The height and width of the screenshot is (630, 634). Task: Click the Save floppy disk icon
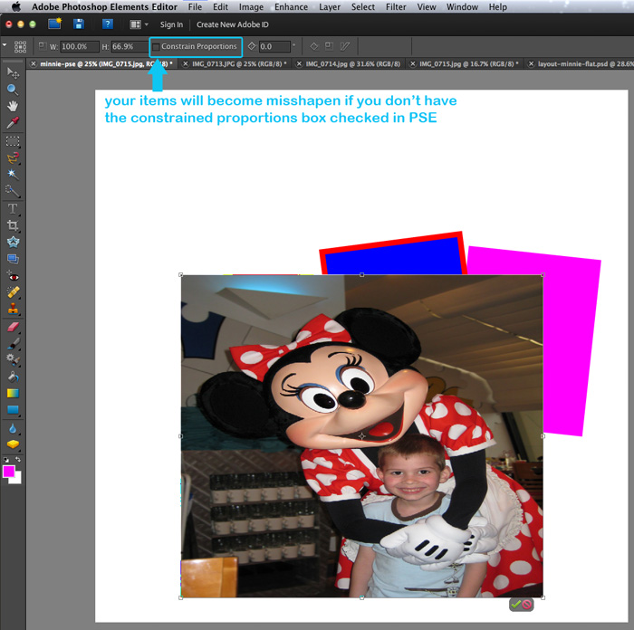pos(79,24)
